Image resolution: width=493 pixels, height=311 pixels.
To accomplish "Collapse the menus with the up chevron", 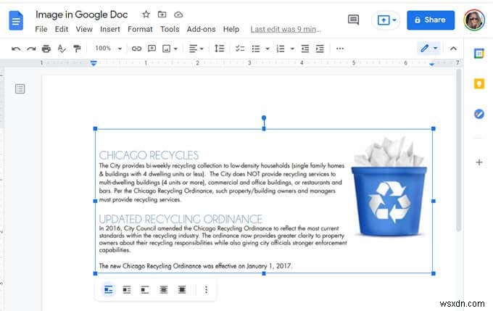I will 453,49.
